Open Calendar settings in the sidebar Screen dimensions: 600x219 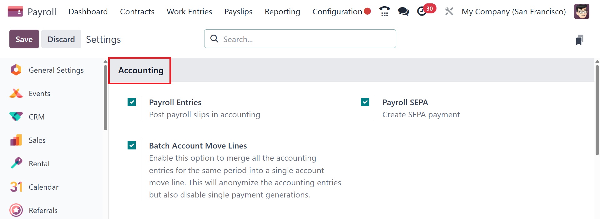[x=43, y=187]
